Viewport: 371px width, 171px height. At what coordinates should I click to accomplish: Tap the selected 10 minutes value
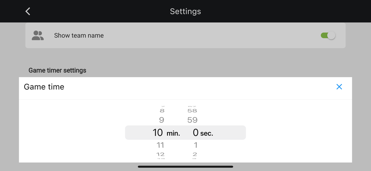pyautogui.click(x=158, y=133)
